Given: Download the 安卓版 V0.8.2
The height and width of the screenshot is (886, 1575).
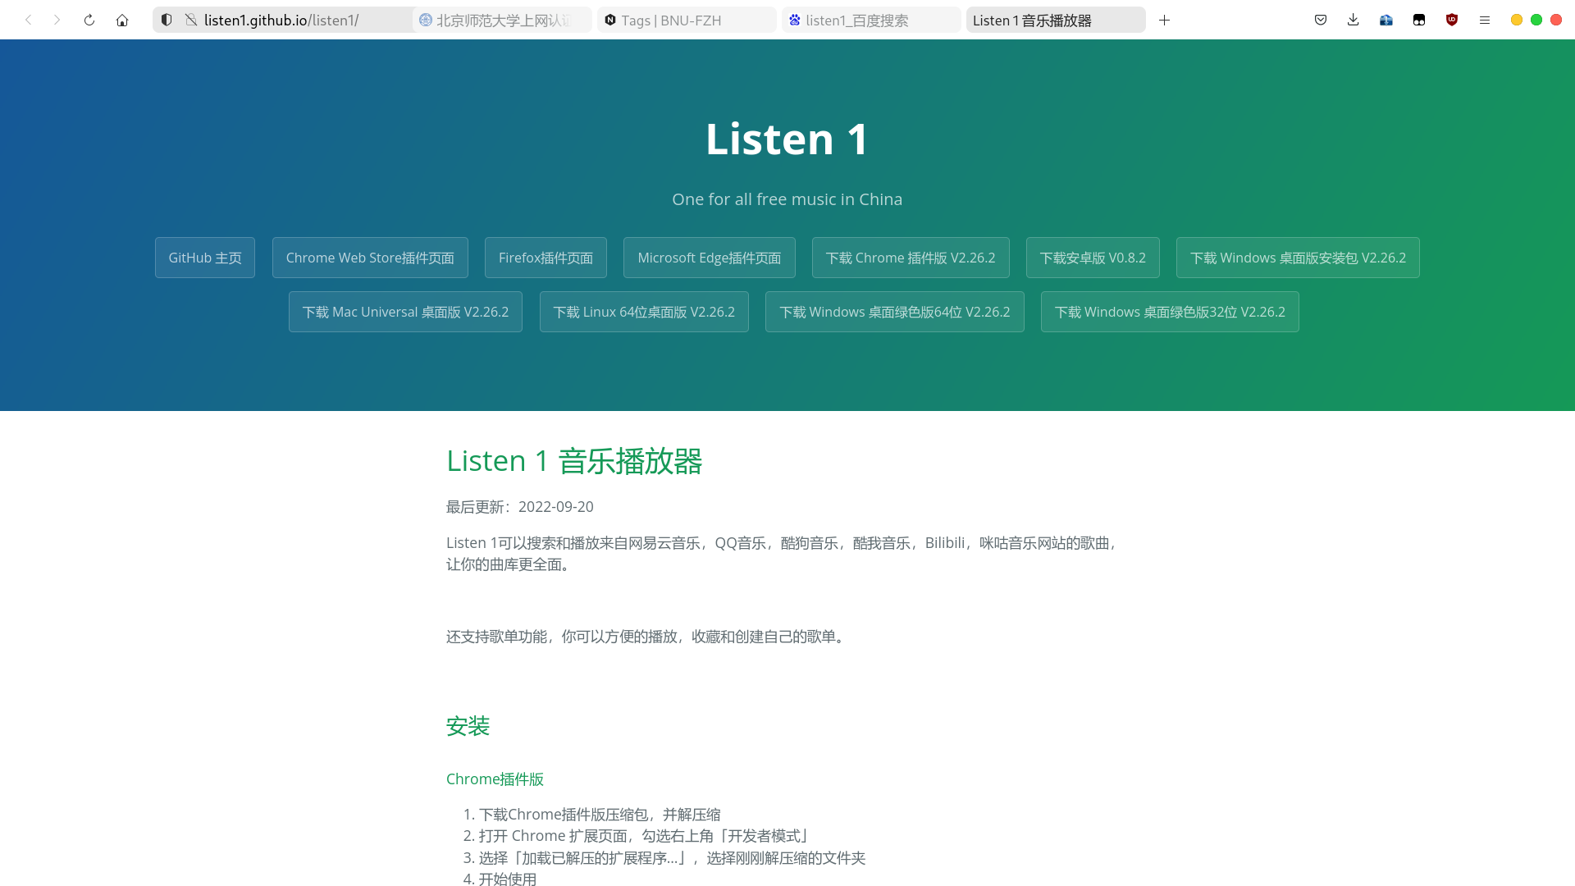Looking at the screenshot, I should coord(1093,258).
